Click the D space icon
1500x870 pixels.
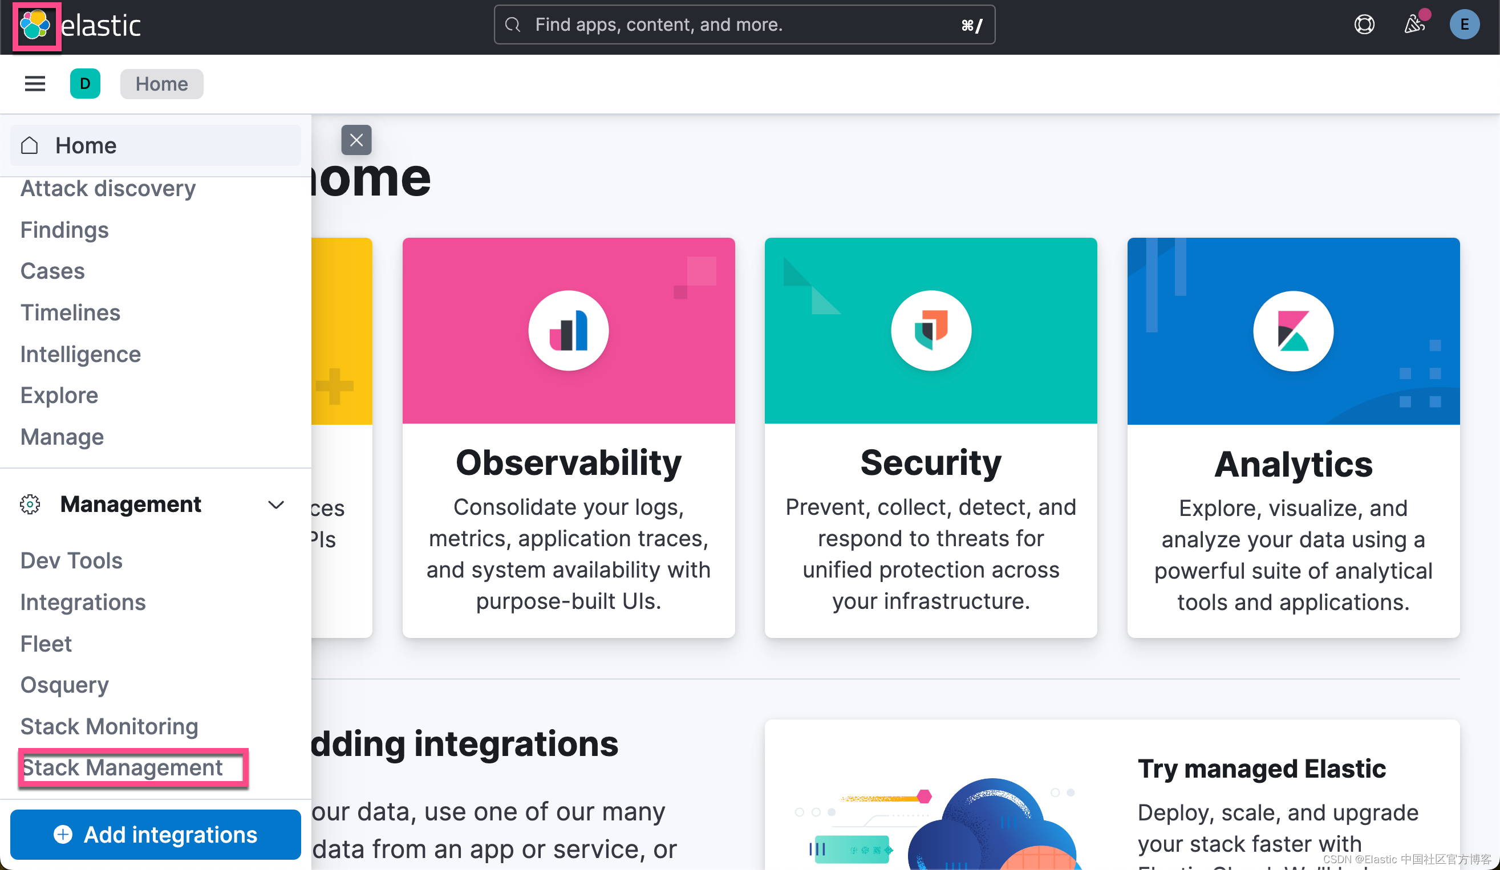point(85,84)
